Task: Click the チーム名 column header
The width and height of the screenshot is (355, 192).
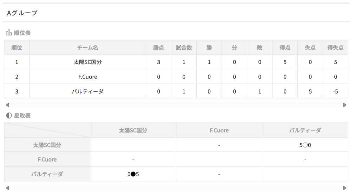Action: [88, 48]
